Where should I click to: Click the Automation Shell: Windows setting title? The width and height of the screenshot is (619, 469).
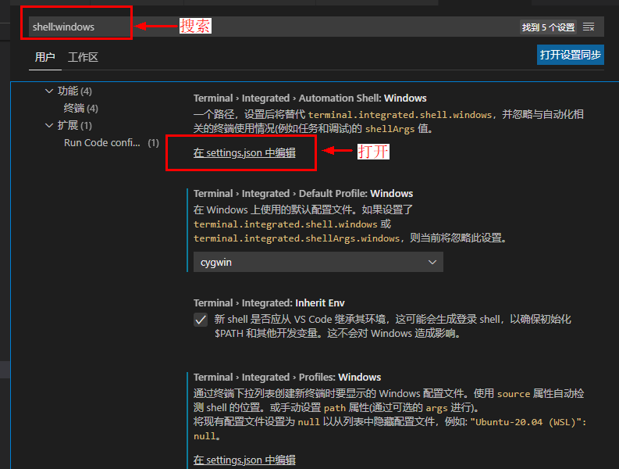click(x=310, y=98)
